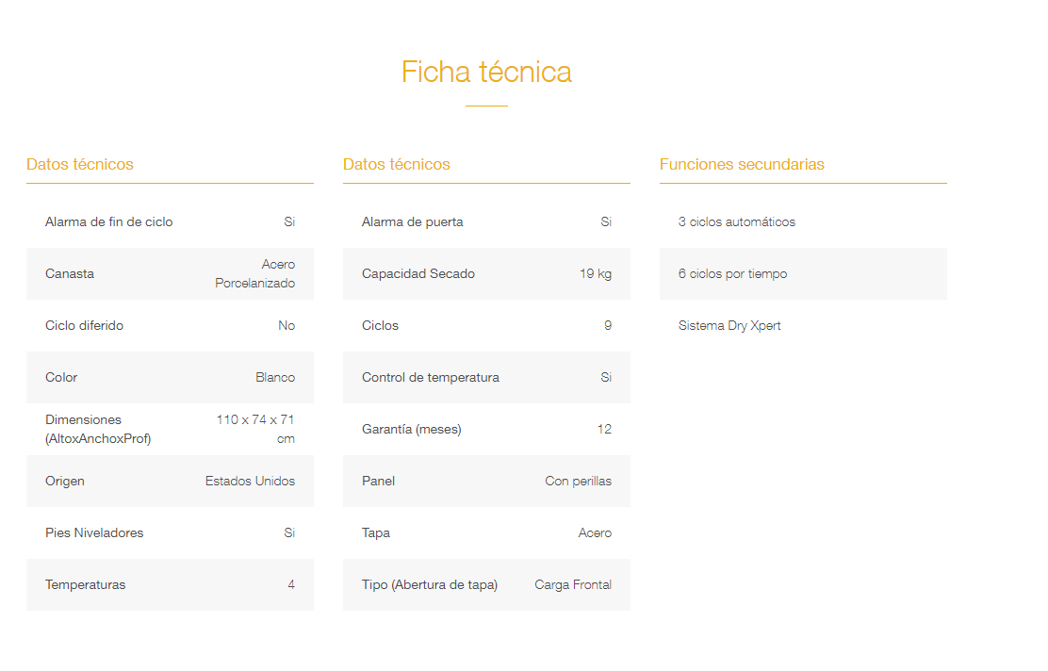1048x671 pixels.
Task: Select the first Datos técnicos column header
Action: (79, 164)
